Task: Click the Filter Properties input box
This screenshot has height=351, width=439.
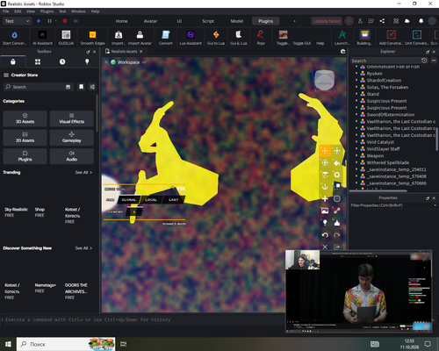Action: coord(392,205)
